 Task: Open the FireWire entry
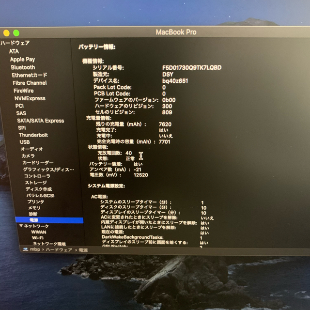24,91
